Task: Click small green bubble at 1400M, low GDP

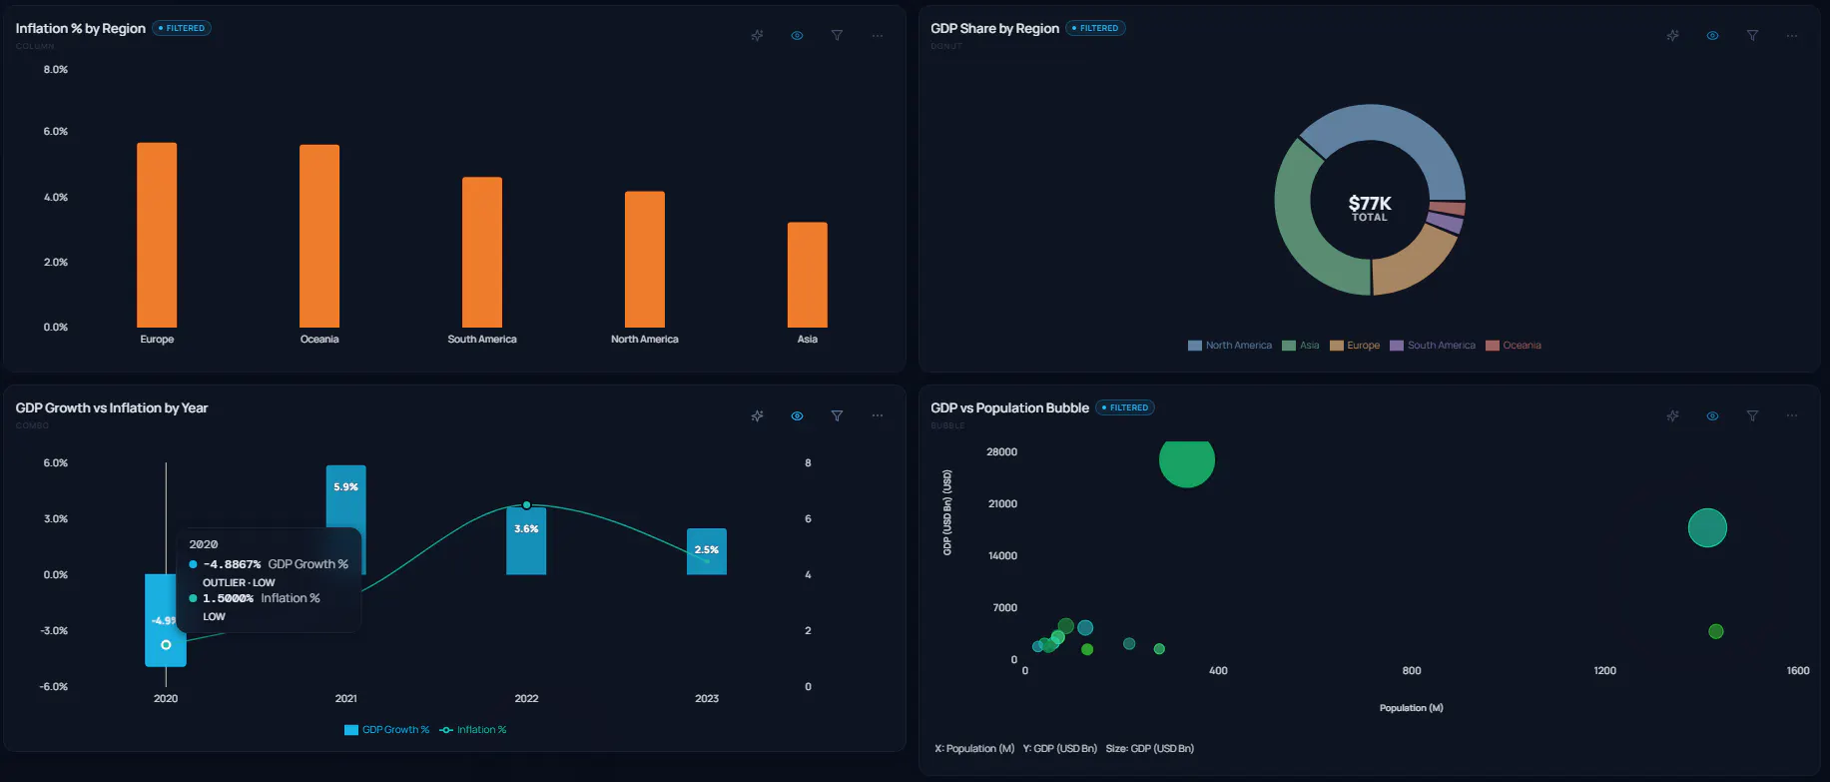Action: point(1716,631)
